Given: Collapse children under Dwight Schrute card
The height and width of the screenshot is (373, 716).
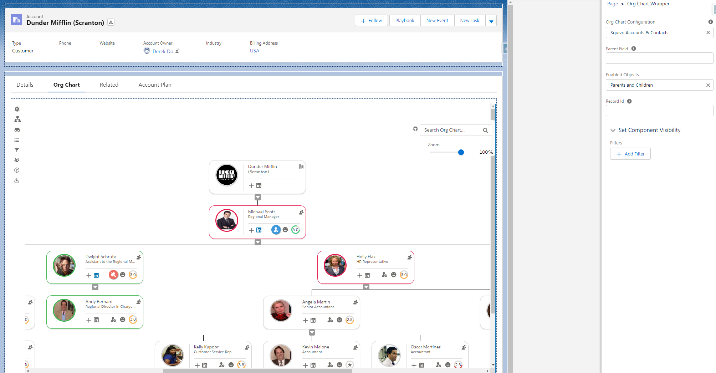Looking at the screenshot, I should coord(95,287).
